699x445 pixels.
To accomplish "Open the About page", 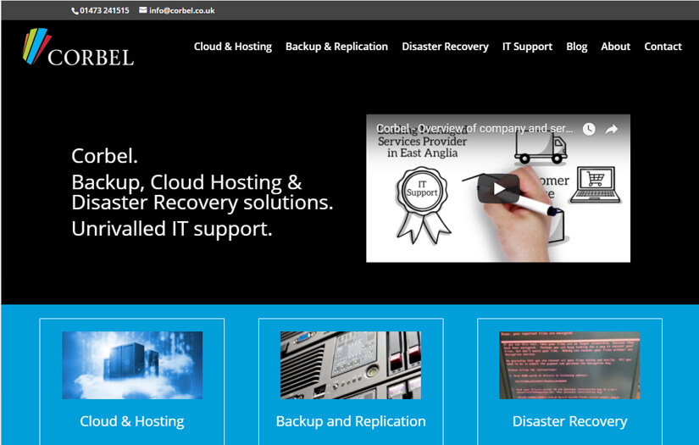I will click(615, 47).
